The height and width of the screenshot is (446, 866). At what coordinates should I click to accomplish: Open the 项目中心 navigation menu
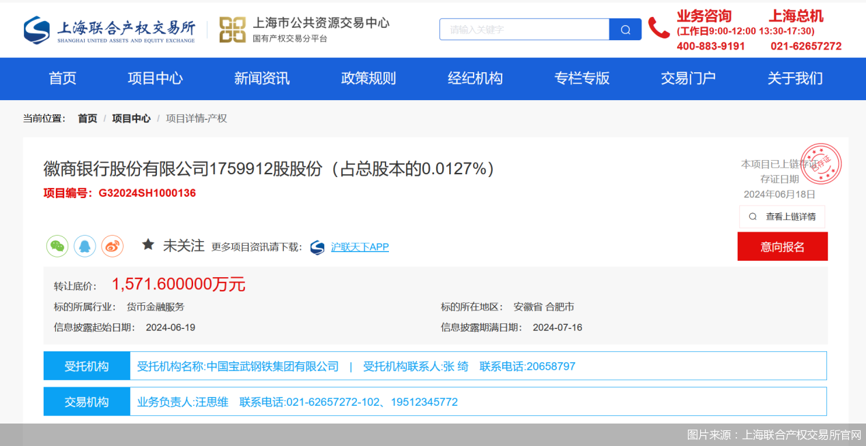pos(155,78)
